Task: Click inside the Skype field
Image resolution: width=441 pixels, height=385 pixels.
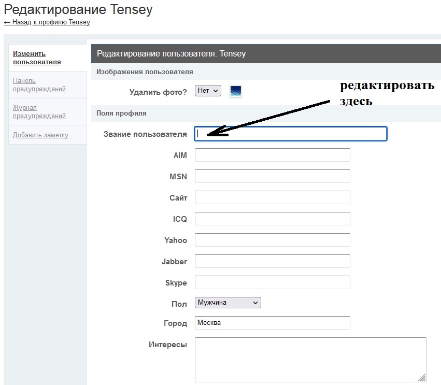Action: point(272,282)
